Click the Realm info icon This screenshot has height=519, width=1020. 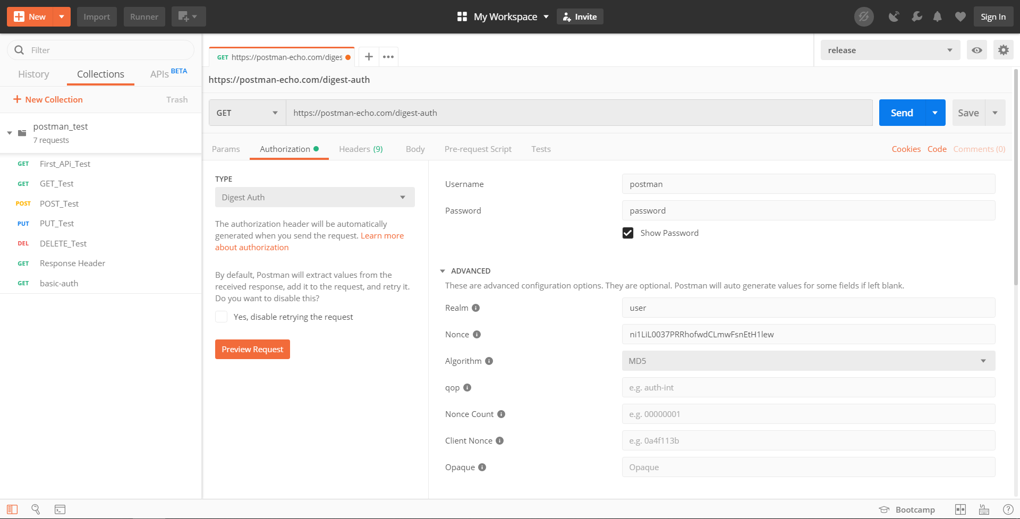point(476,308)
